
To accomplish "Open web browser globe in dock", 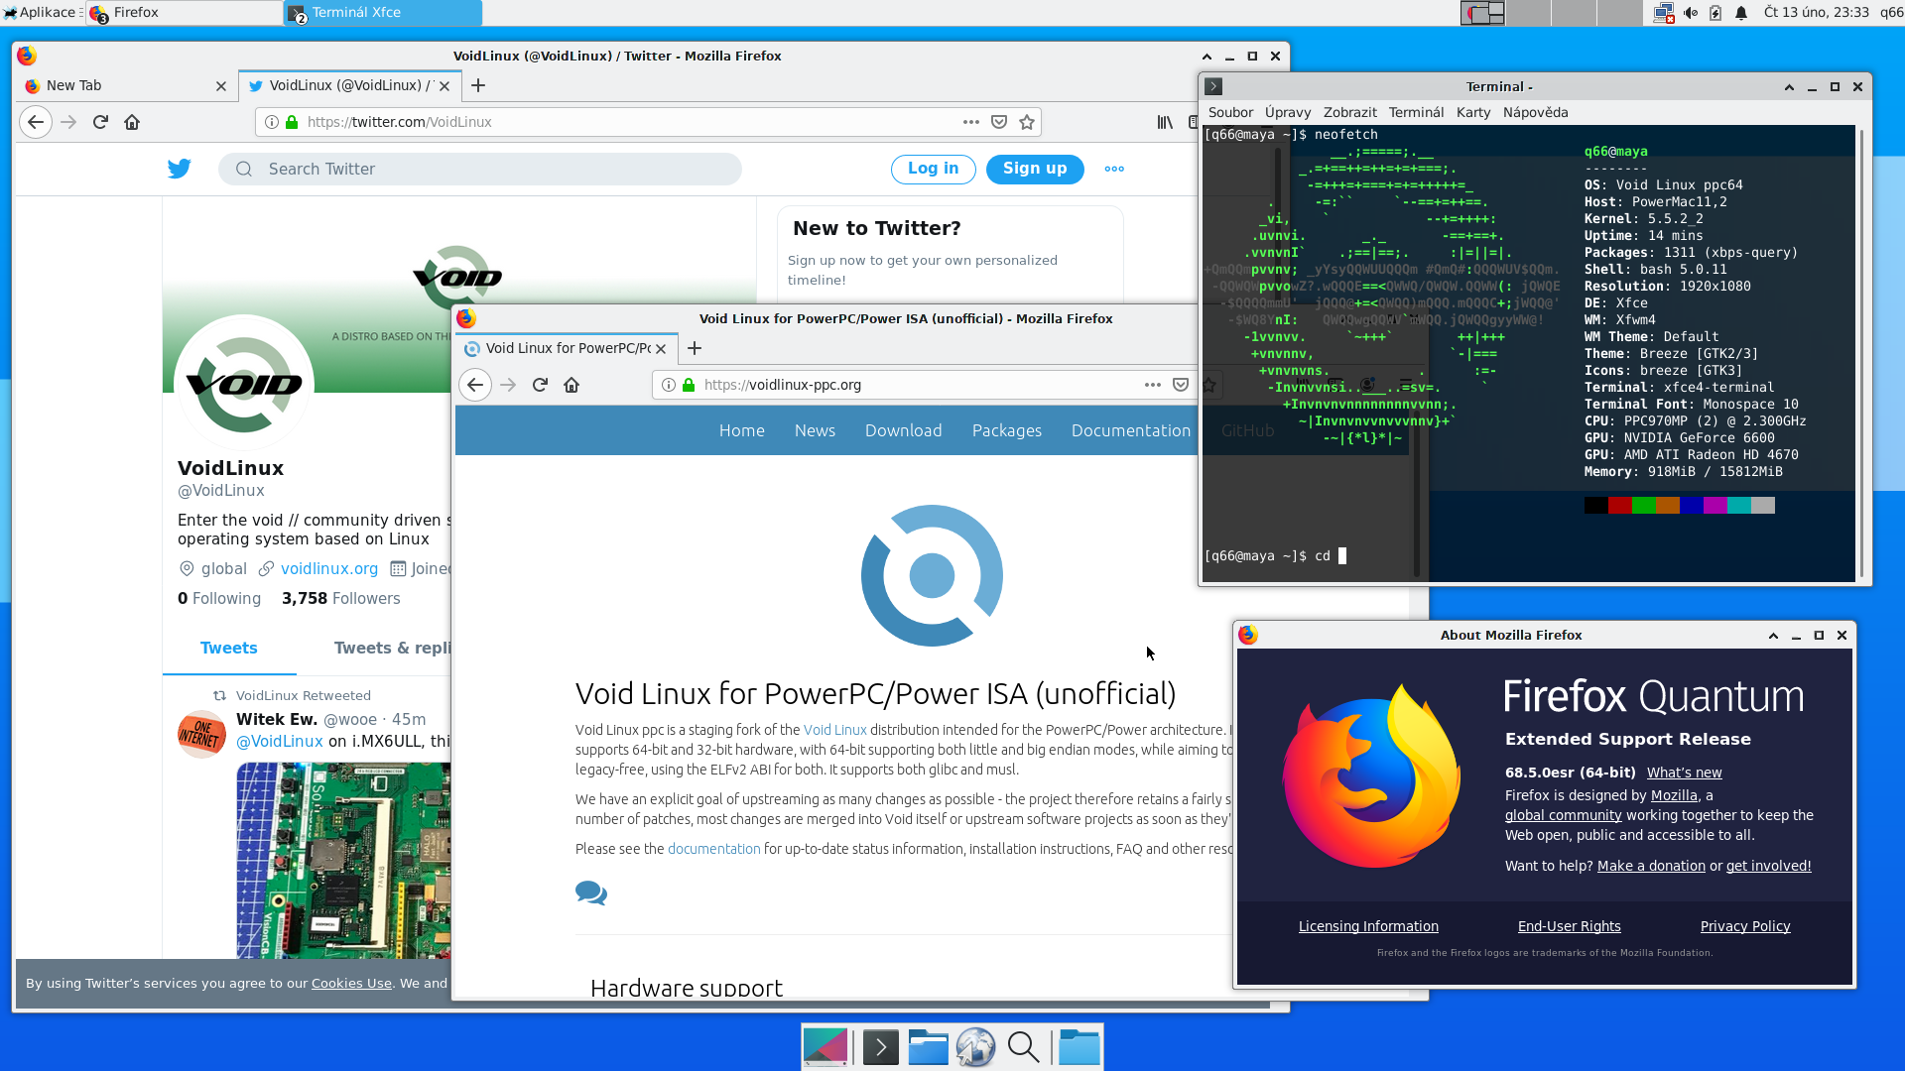I will tap(975, 1047).
